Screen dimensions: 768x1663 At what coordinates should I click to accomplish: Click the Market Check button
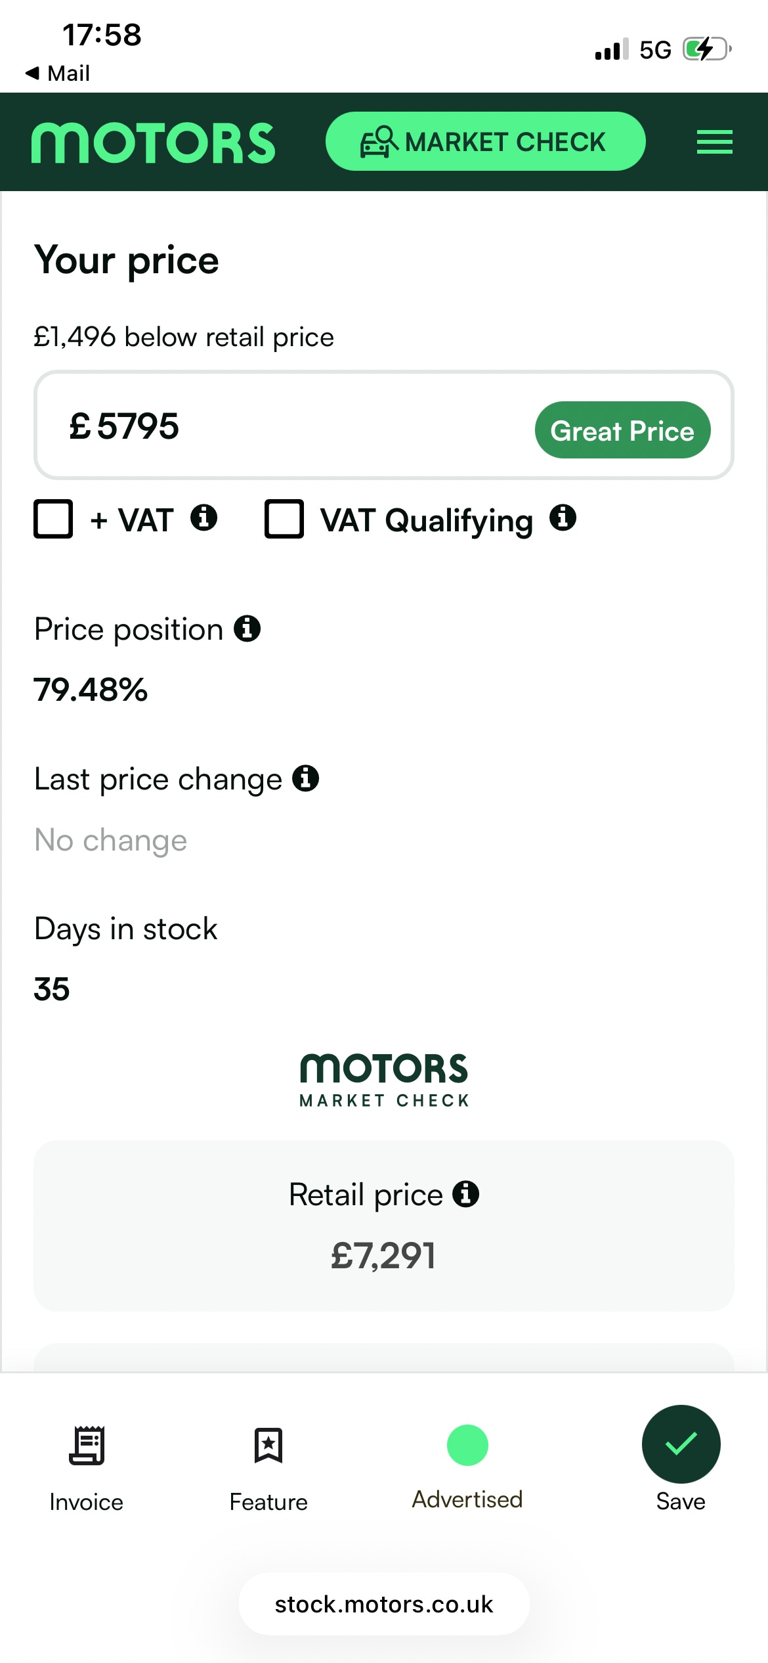point(485,142)
